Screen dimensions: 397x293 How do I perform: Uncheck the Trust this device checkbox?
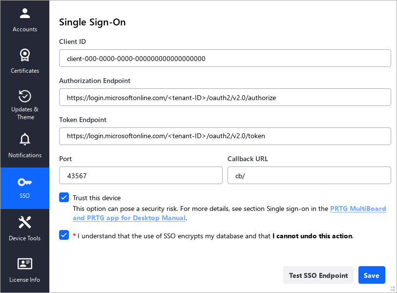64,197
